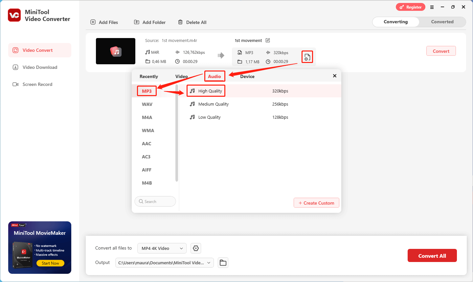The height and width of the screenshot is (282, 473).
Task: Click the Delete All trash icon
Action: point(180,22)
